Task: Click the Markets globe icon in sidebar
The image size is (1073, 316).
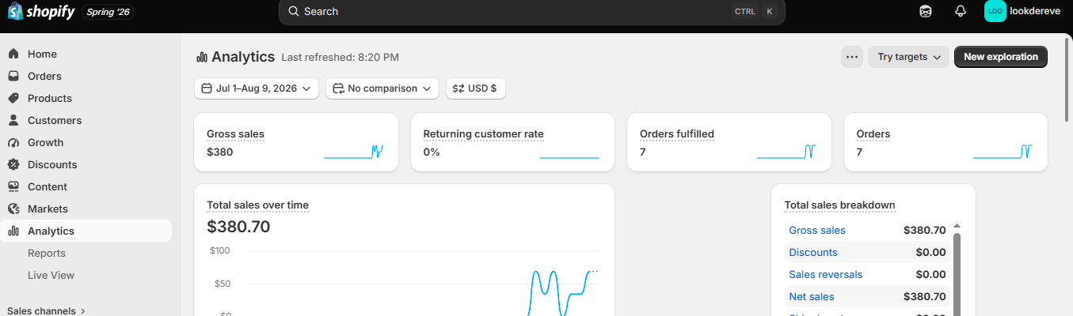Action: 13,209
